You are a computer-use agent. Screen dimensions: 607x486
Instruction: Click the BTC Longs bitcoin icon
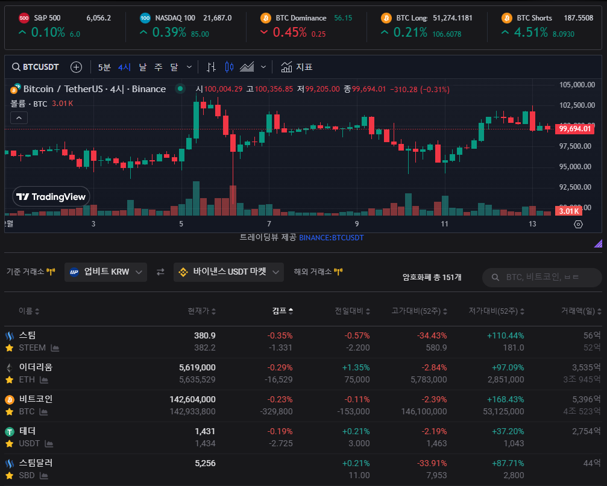point(386,18)
